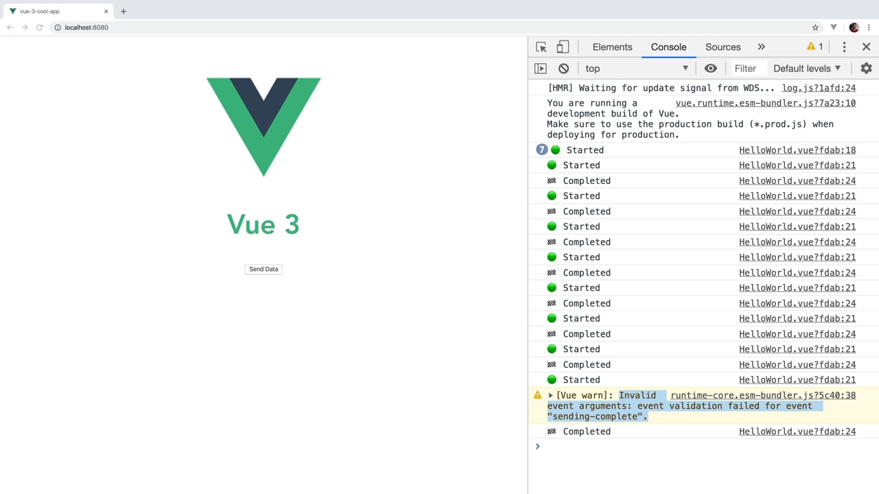Open the Vue devtools extension icon
Image resolution: width=879 pixels, height=494 pixels.
(834, 27)
